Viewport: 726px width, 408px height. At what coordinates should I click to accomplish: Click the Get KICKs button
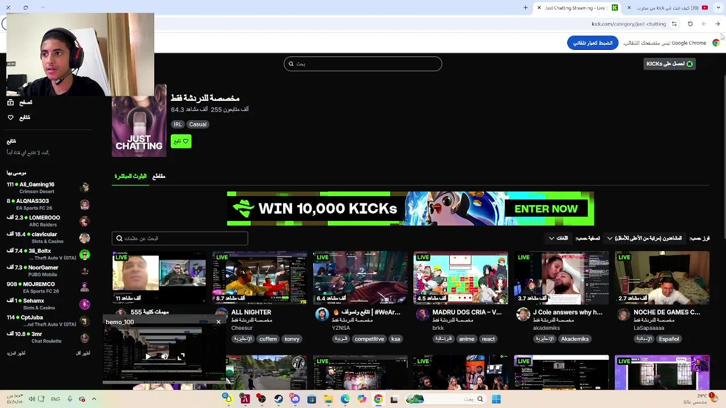[x=669, y=63]
